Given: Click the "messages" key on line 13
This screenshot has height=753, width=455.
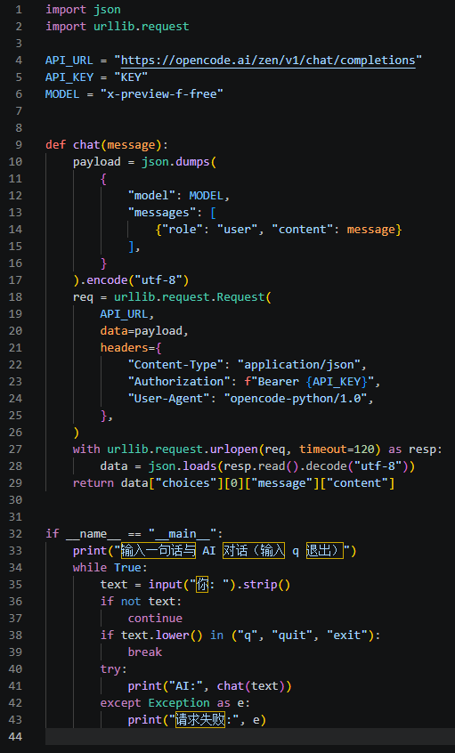Looking at the screenshot, I should point(162,212).
